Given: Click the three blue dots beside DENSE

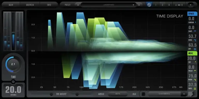Looking at the screenshot, I should (195, 40).
